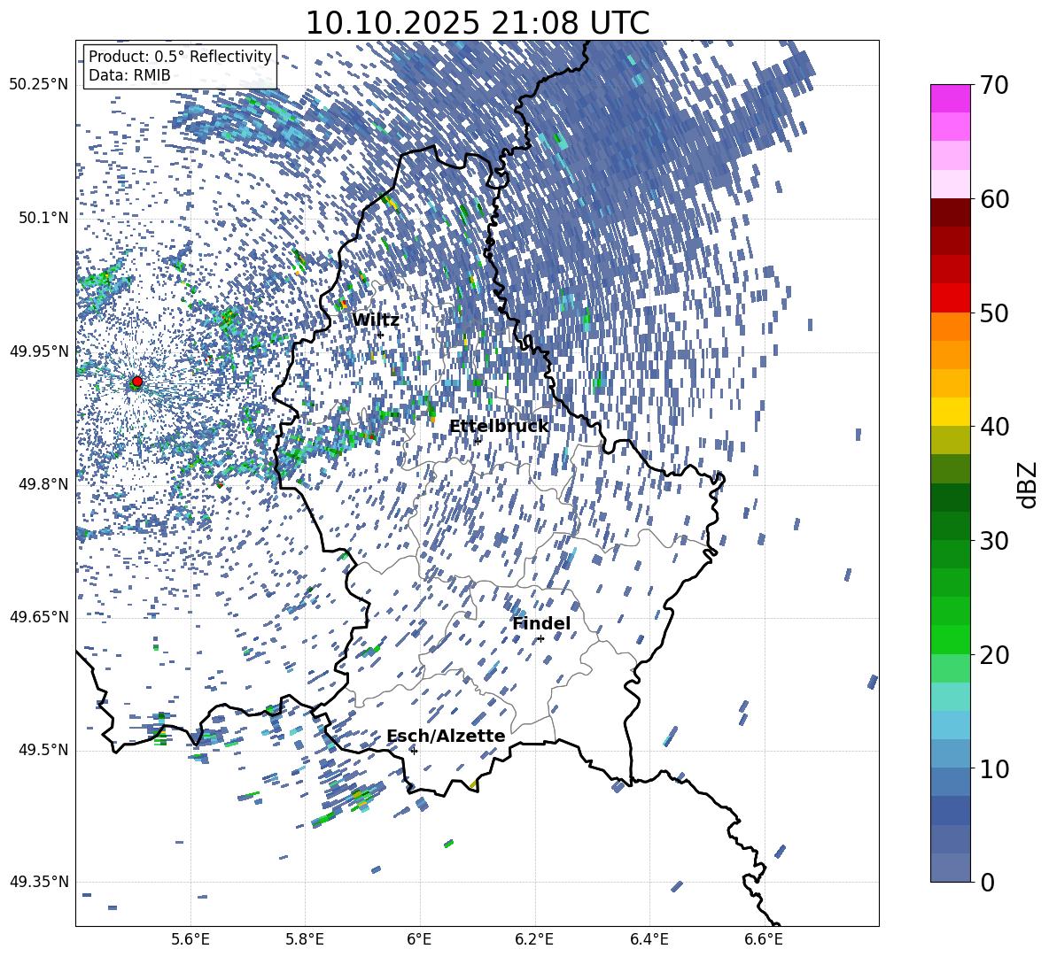The image size is (1049, 957).
Task: Click the 49.8°N latitude label
Action: click(43, 484)
